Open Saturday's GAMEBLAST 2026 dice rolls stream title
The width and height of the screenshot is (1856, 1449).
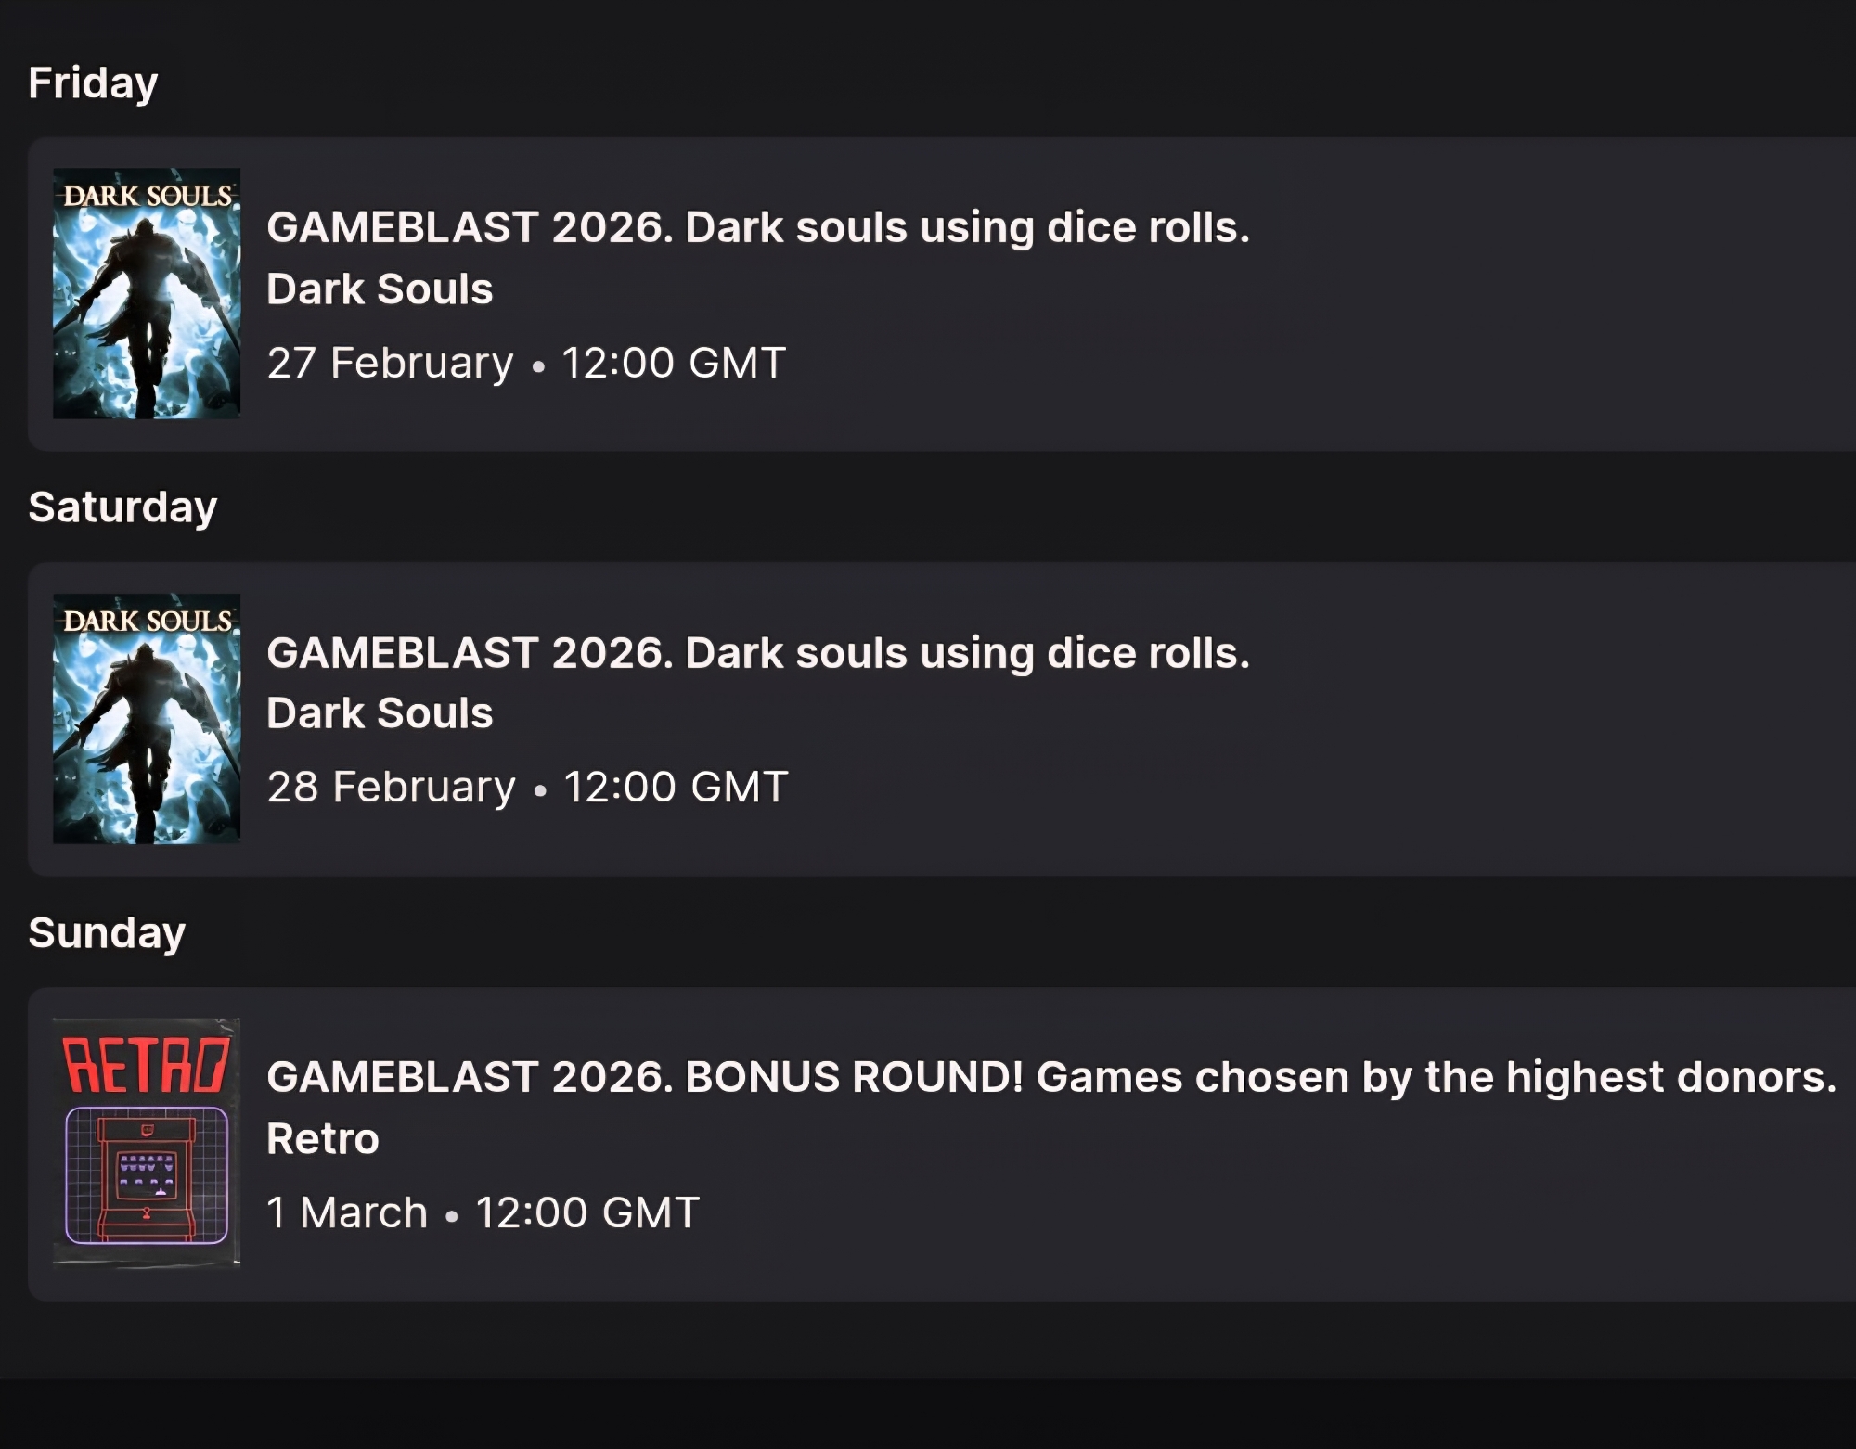point(757,653)
